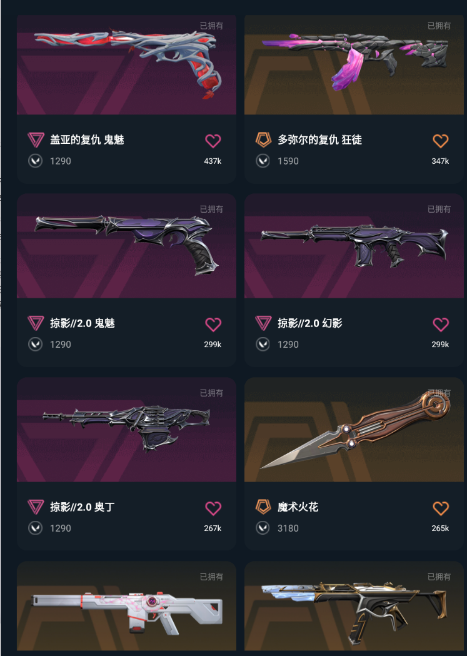Click the VP currency icon beside 3180
The height and width of the screenshot is (656, 467).
click(263, 528)
